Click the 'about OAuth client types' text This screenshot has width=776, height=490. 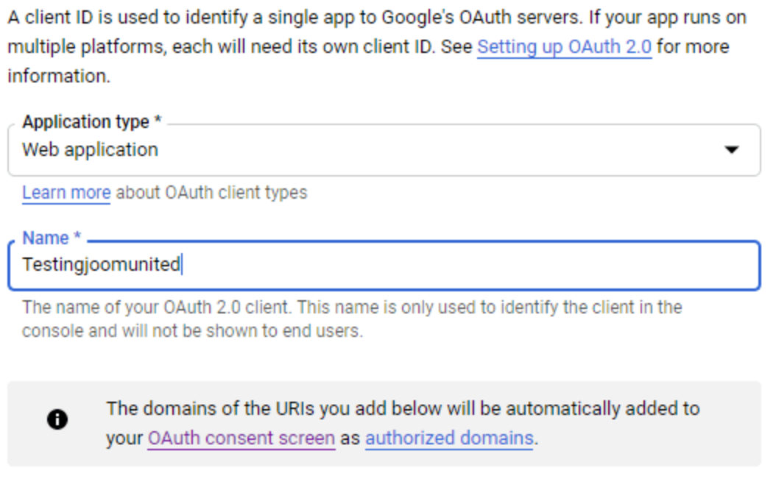211,193
